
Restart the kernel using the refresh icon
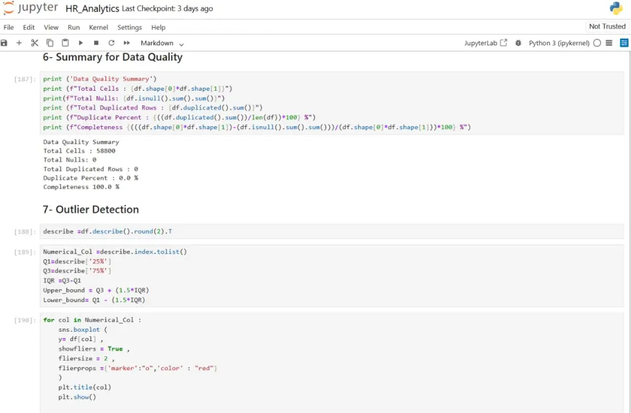(x=110, y=43)
